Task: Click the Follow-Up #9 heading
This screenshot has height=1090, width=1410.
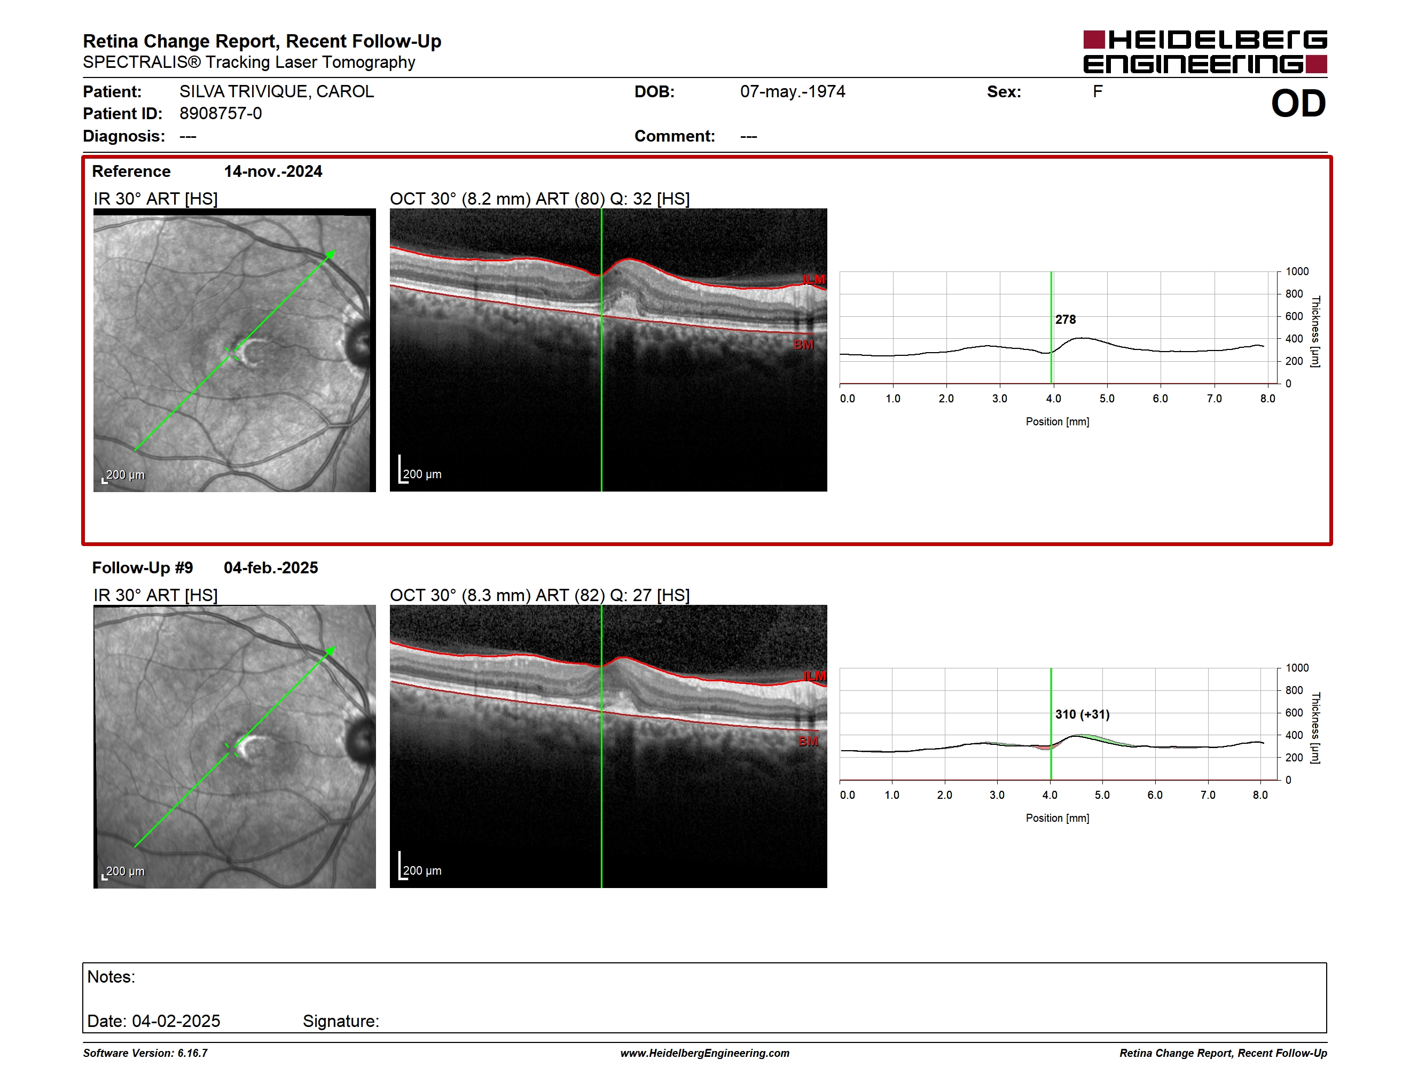Action: click(x=143, y=567)
